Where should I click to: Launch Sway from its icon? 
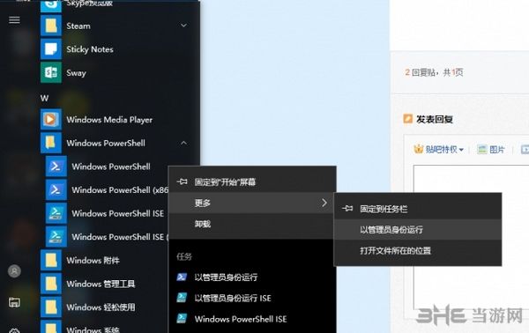pos(51,72)
